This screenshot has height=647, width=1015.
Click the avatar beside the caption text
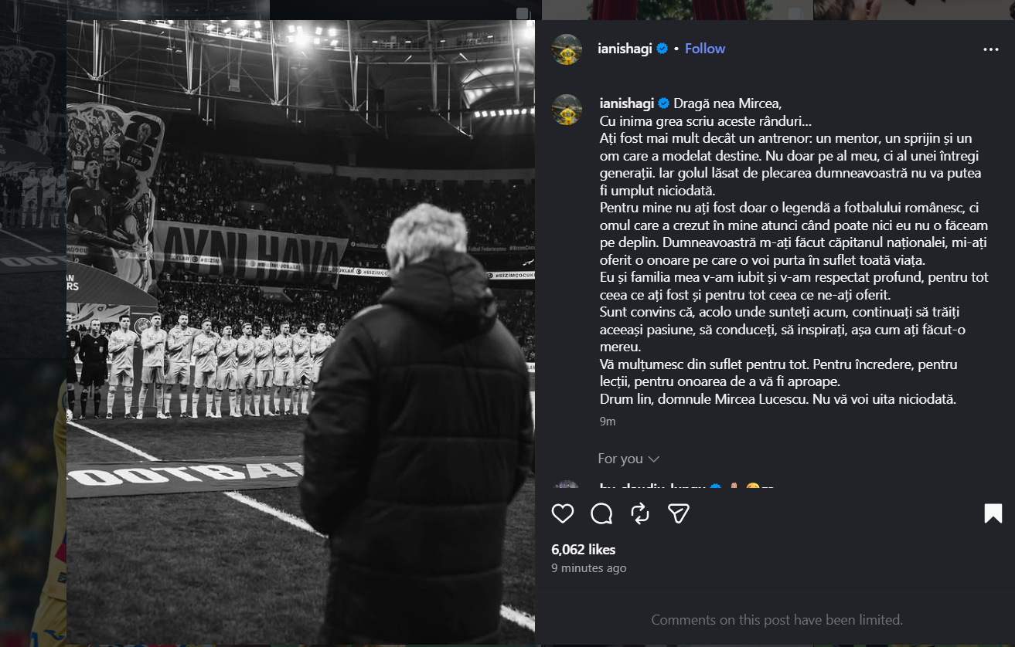click(x=567, y=110)
